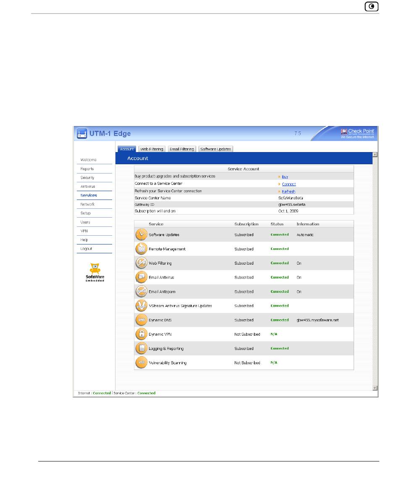The width and height of the screenshot is (399, 494).
Task: Click the SofaWare Embedded logo
Action: click(95, 273)
